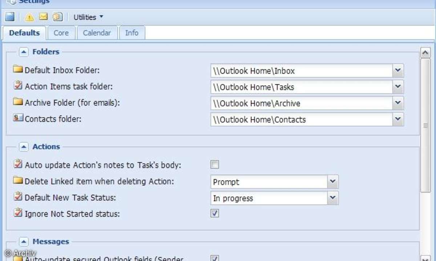436x261 pixels.
Task: Click the Archive Folder (for emails) label
Action: [72, 103]
